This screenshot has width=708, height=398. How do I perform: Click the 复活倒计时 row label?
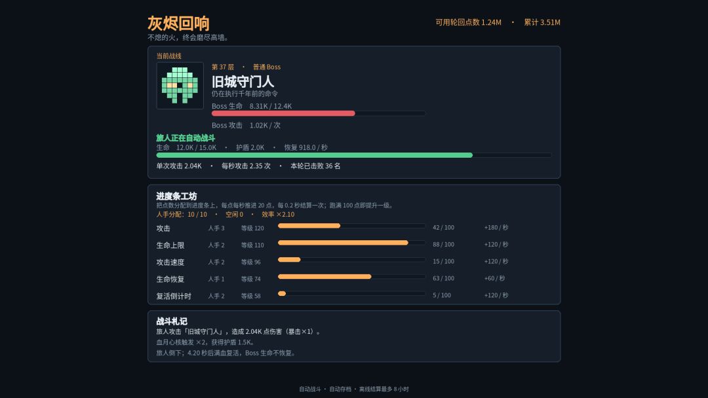pyautogui.click(x=174, y=296)
